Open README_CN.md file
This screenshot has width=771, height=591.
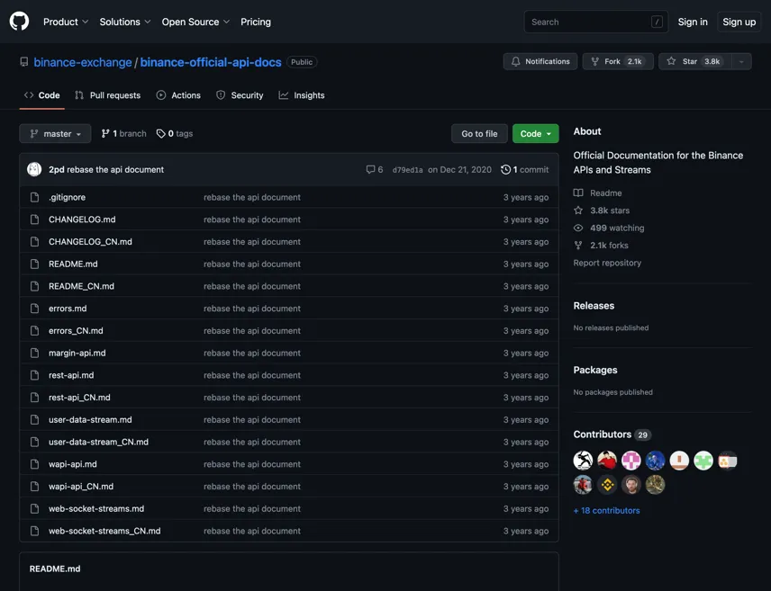81,286
